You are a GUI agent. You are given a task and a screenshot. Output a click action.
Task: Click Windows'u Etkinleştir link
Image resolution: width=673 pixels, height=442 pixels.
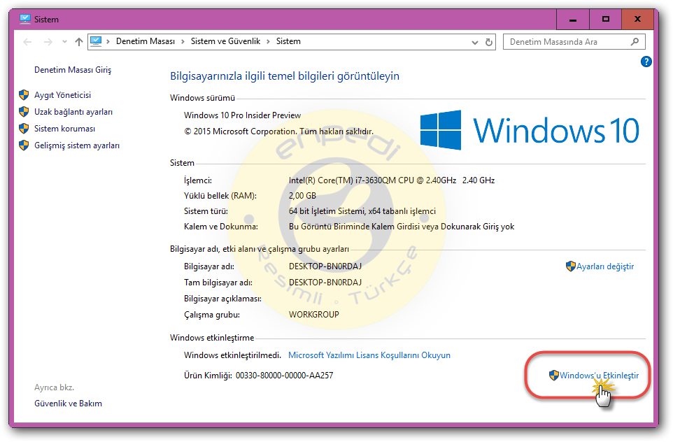pyautogui.click(x=599, y=376)
